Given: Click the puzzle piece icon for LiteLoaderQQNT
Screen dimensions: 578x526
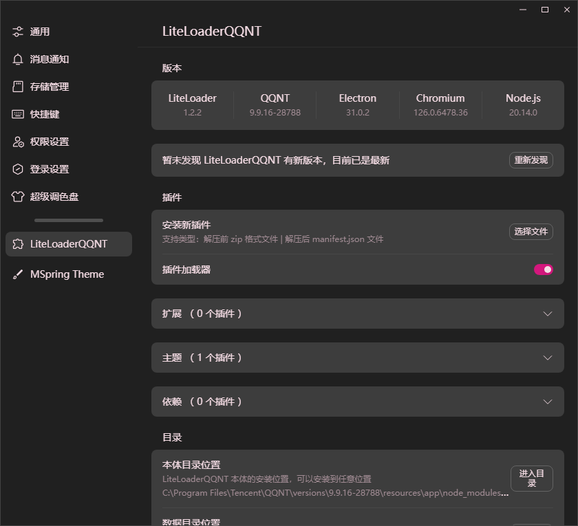Looking at the screenshot, I should tap(18, 244).
